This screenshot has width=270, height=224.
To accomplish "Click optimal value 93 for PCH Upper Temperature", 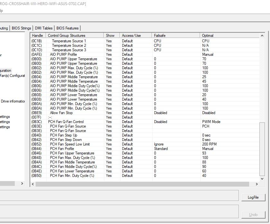I will pyautogui.click(x=204, y=153).
